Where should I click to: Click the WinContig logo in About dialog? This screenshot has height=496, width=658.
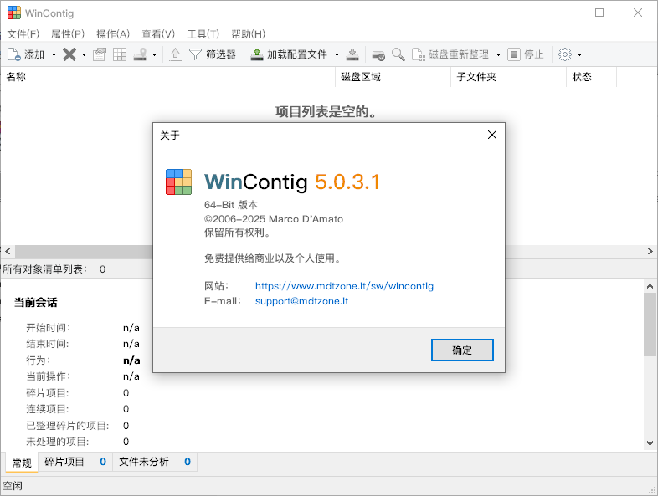[x=179, y=182]
